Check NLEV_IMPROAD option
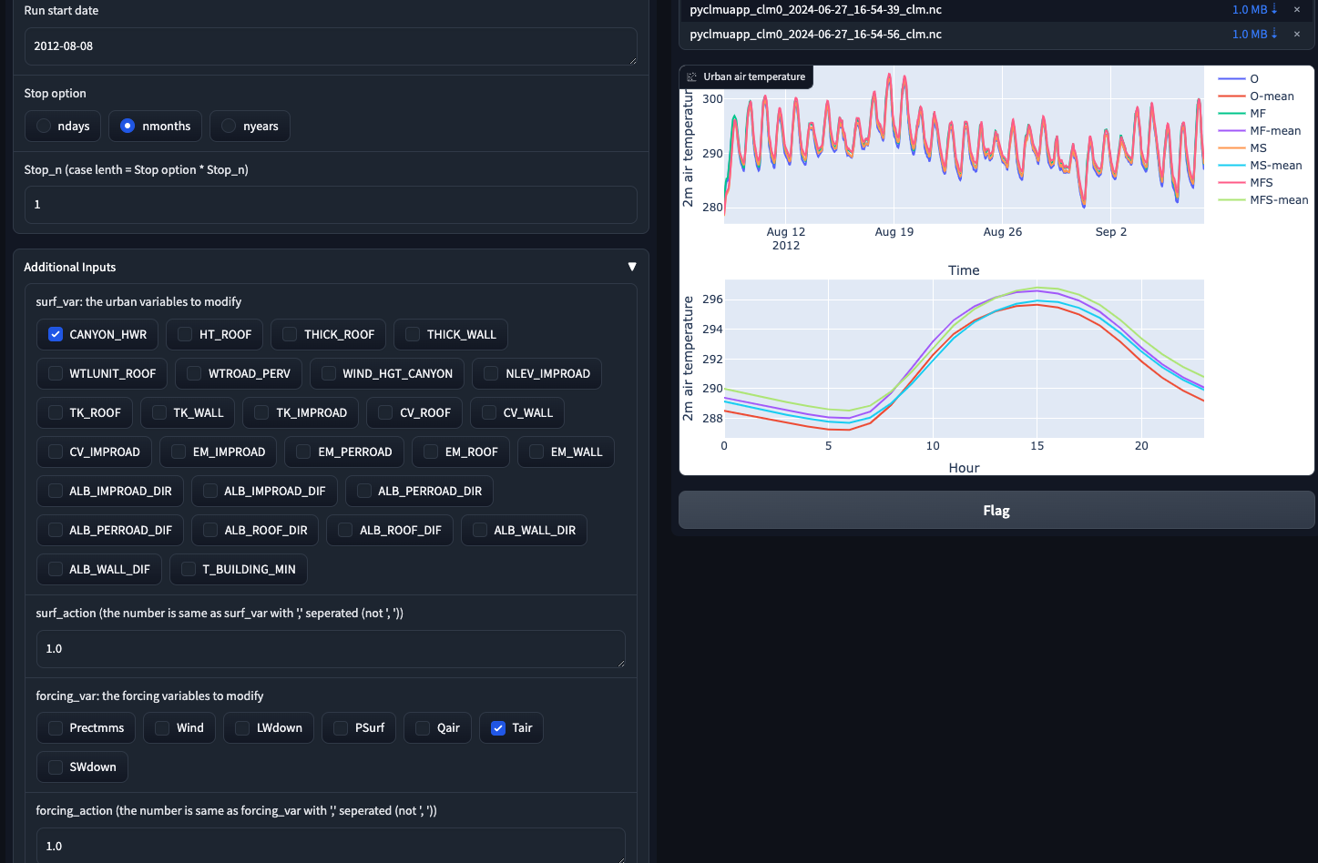The image size is (1318, 863). (x=491, y=373)
